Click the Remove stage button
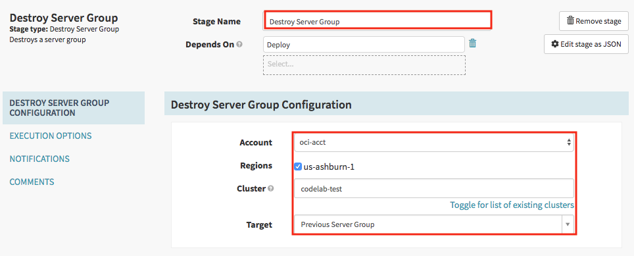This screenshot has width=634, height=256. 594,21
